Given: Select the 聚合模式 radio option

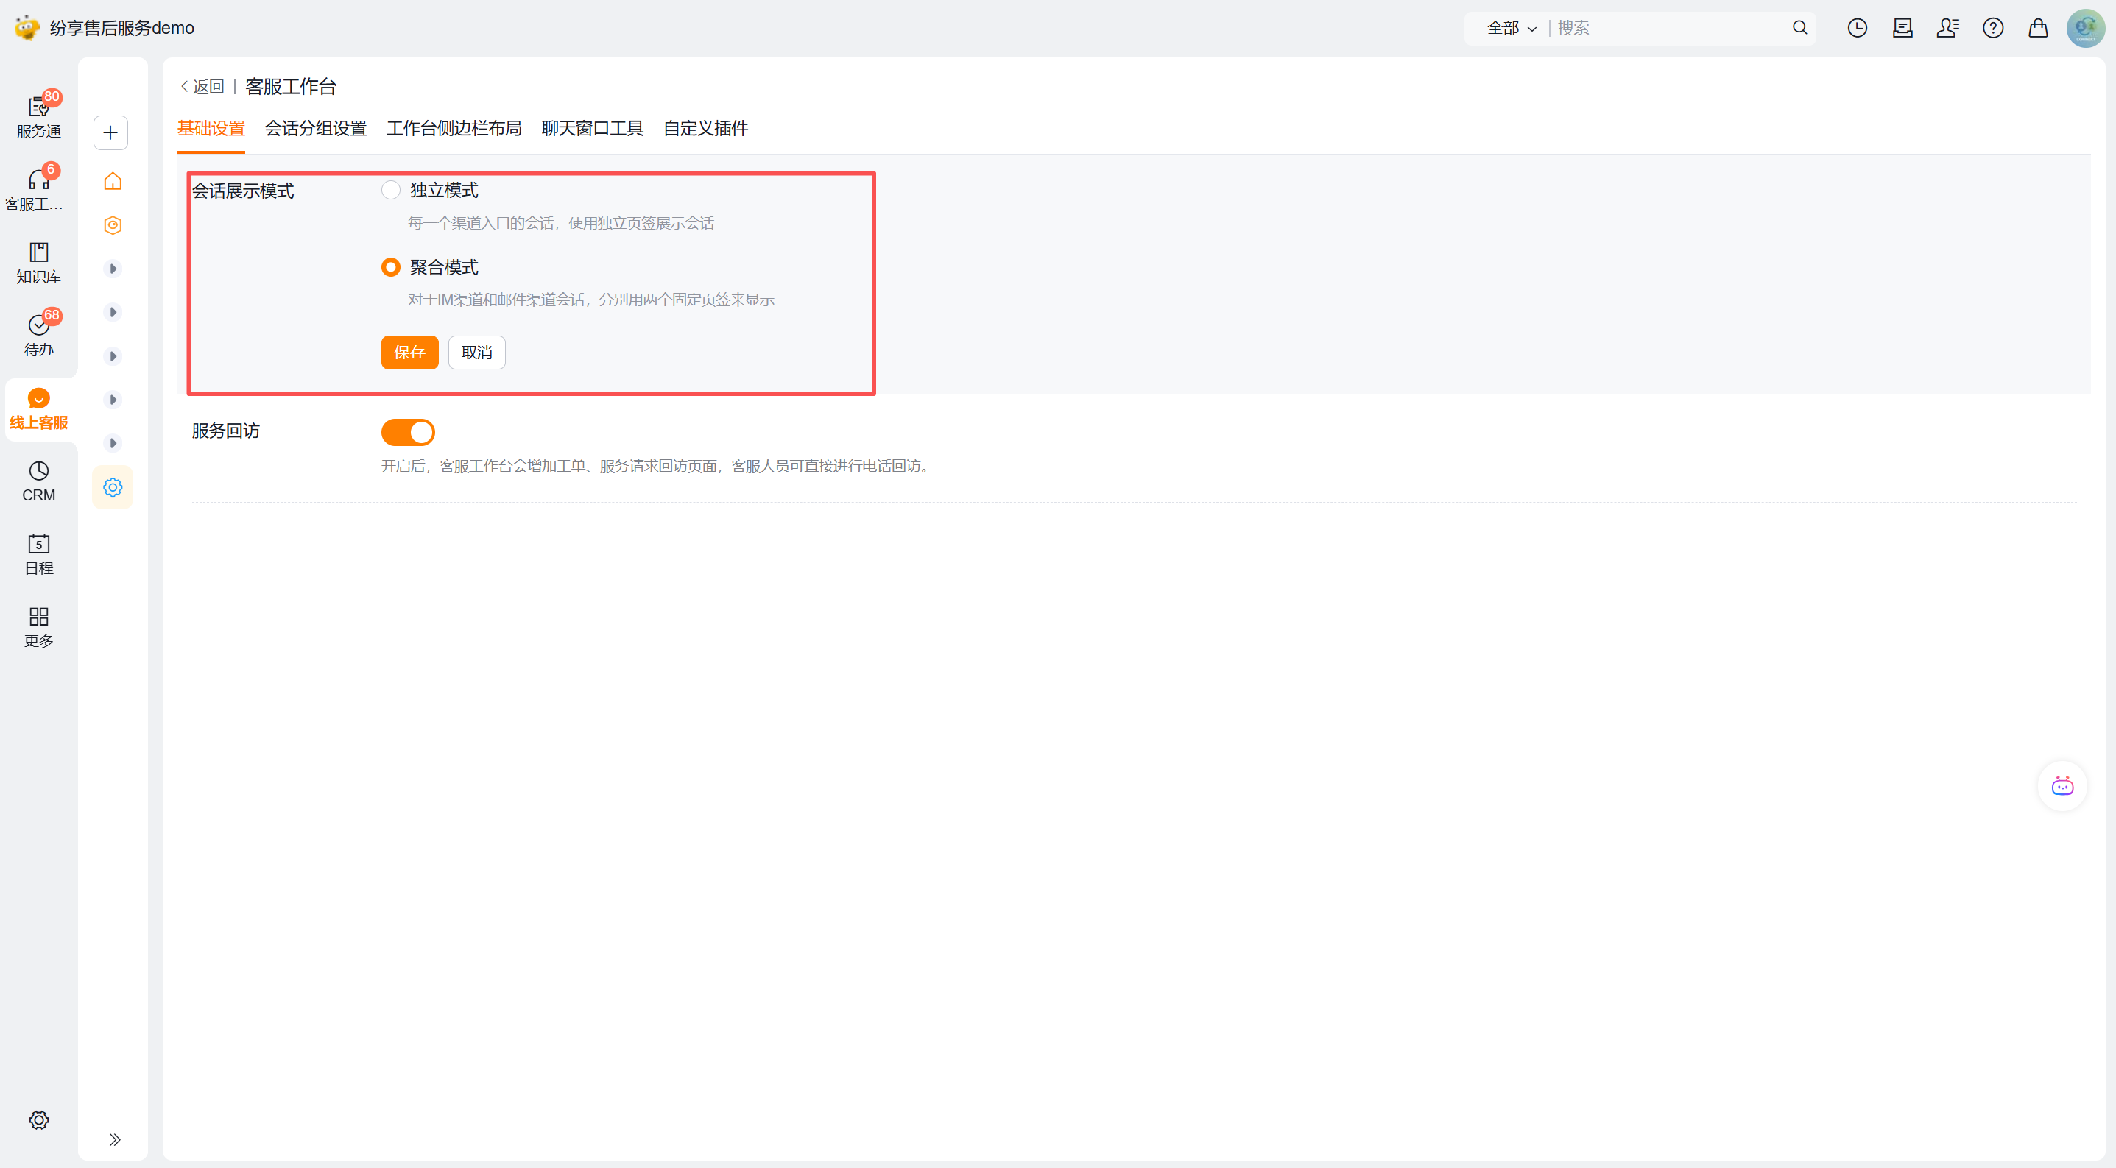Looking at the screenshot, I should click(391, 267).
